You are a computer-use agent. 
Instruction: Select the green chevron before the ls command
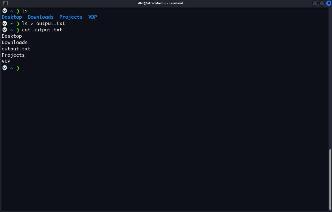click(x=18, y=11)
